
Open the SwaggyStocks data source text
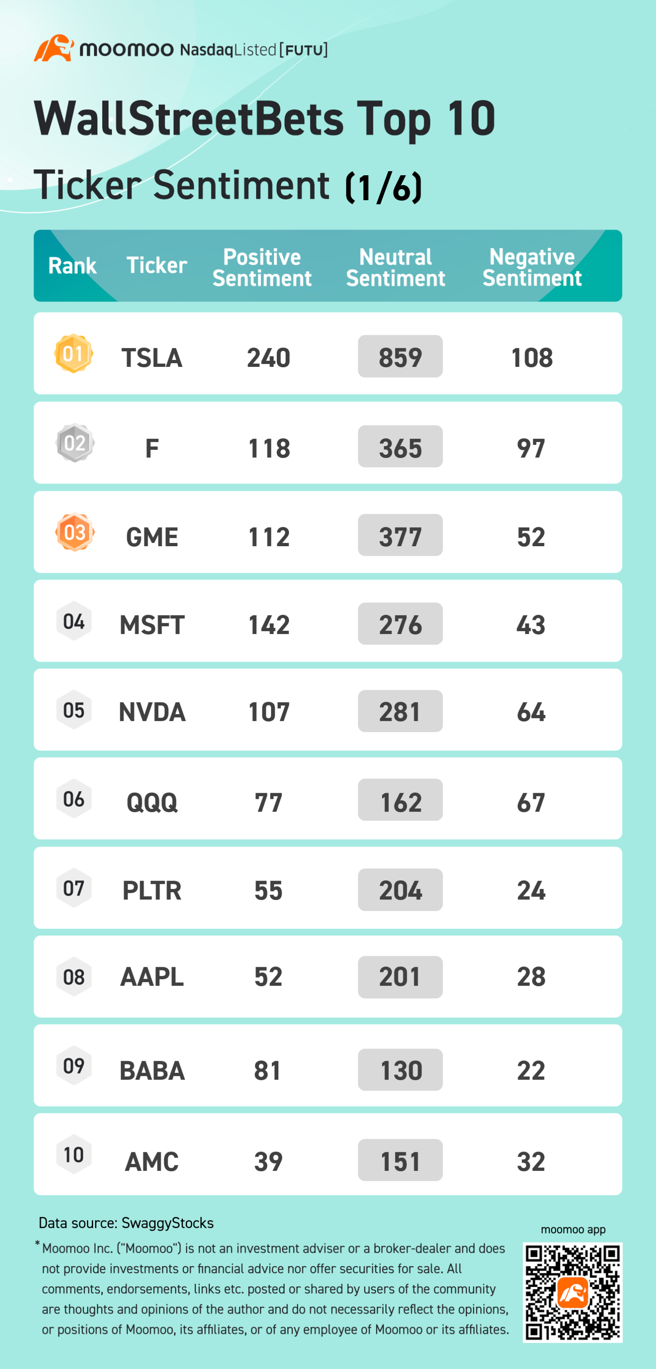coord(126,1223)
